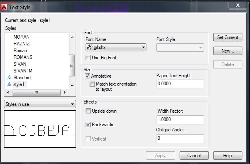
Task: Select the ROMANS style in list
Action: [x=23, y=57]
